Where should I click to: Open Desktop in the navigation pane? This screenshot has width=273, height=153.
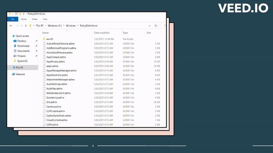[x=22, y=41]
